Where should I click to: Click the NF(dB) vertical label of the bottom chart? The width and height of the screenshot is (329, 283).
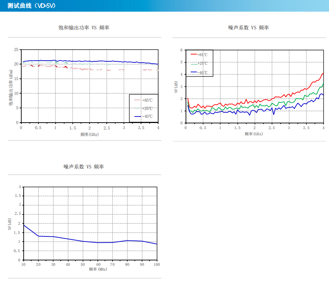(10, 224)
